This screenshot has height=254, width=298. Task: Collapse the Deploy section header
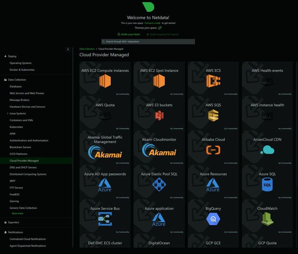pyautogui.click(x=12, y=56)
